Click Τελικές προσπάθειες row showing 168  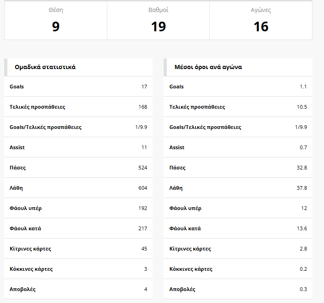point(78,107)
